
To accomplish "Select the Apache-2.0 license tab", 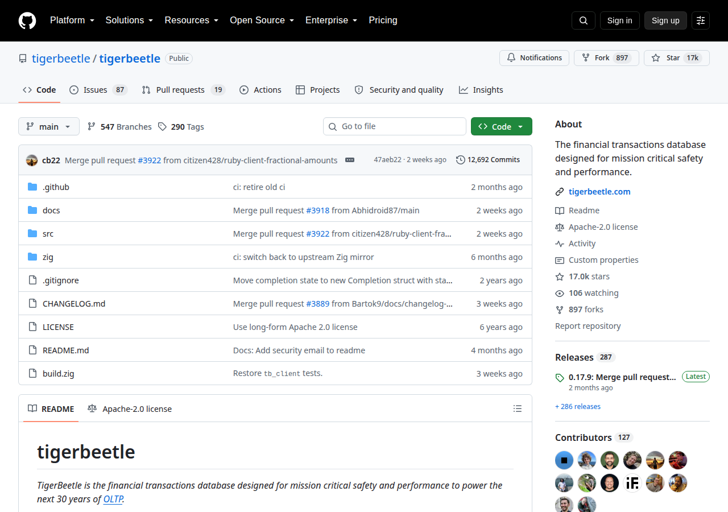I will [x=130, y=408].
